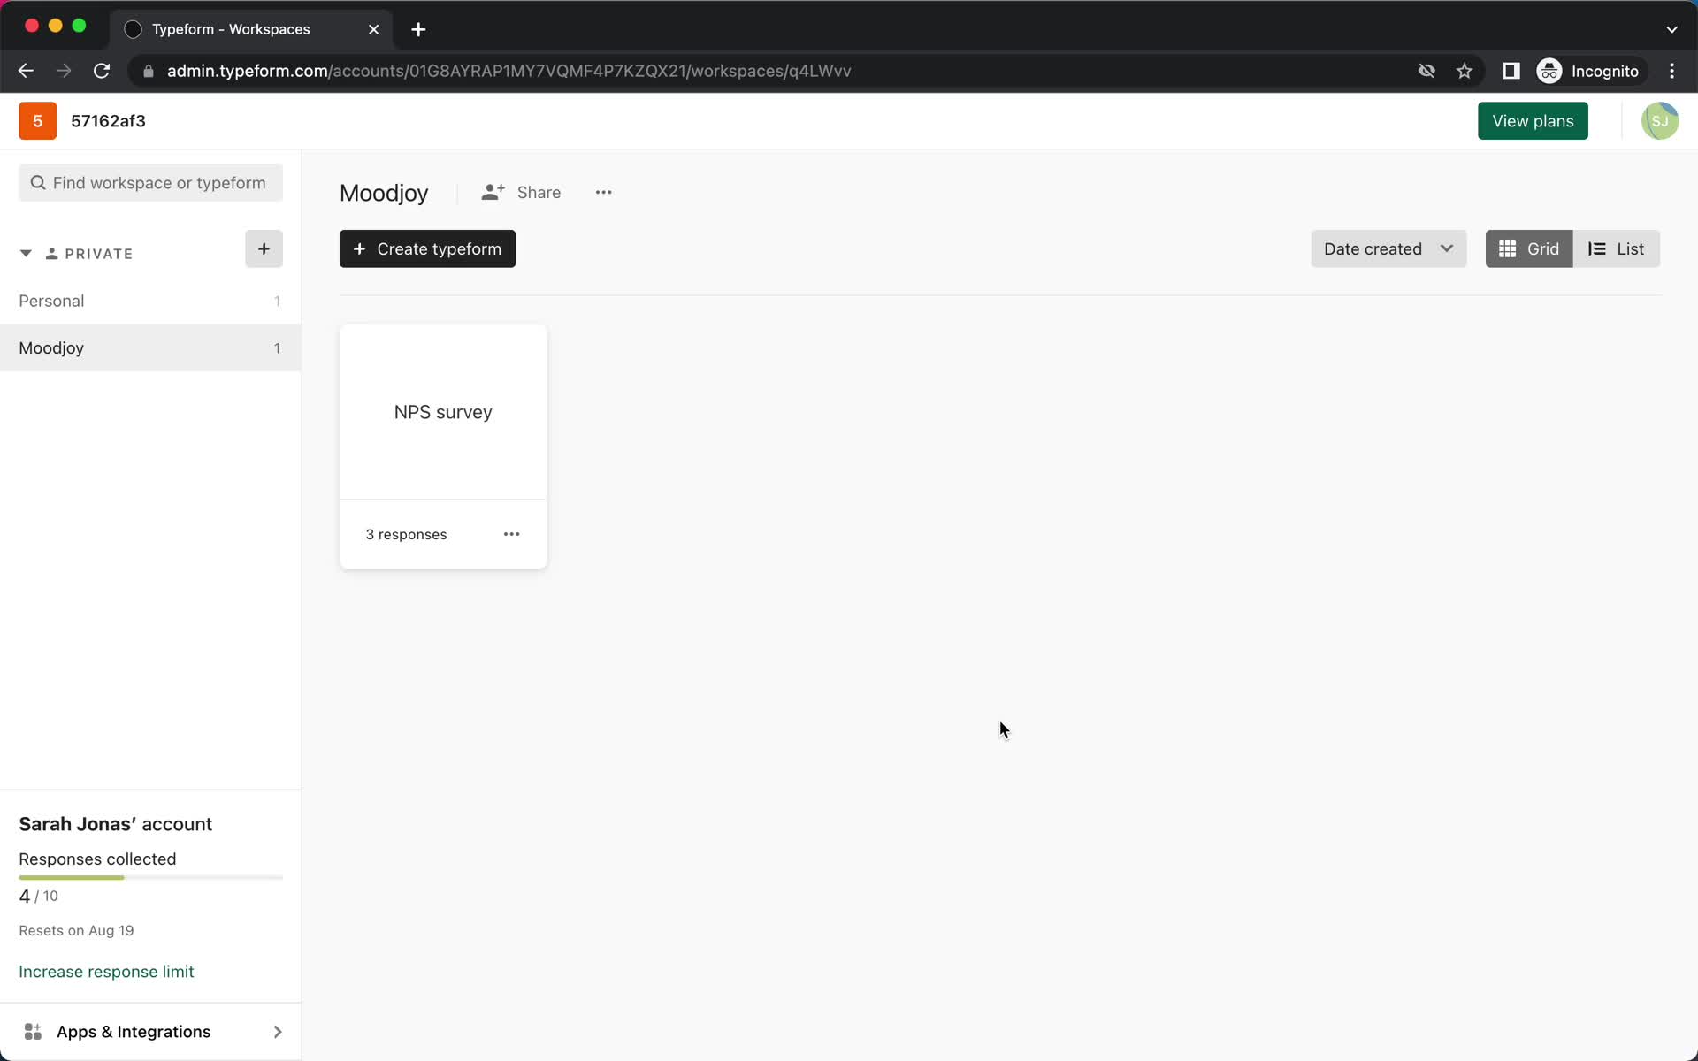
Task: Click the more options icon on NPS survey
Action: [511, 533]
